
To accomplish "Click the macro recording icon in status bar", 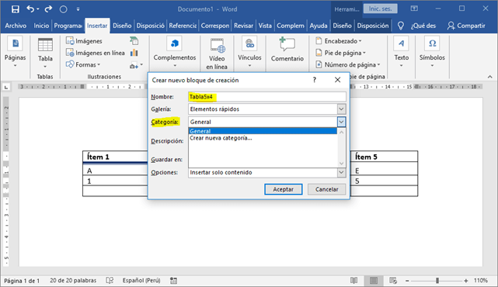I will [173, 280].
